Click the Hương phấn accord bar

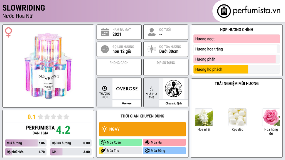point(237,59)
